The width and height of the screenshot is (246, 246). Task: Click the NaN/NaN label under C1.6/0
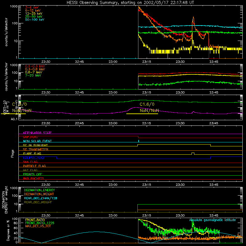tap(149, 110)
